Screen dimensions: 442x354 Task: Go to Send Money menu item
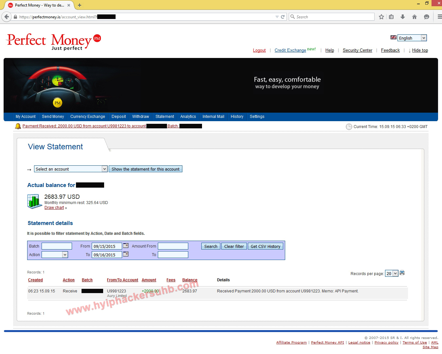pyautogui.click(x=53, y=117)
